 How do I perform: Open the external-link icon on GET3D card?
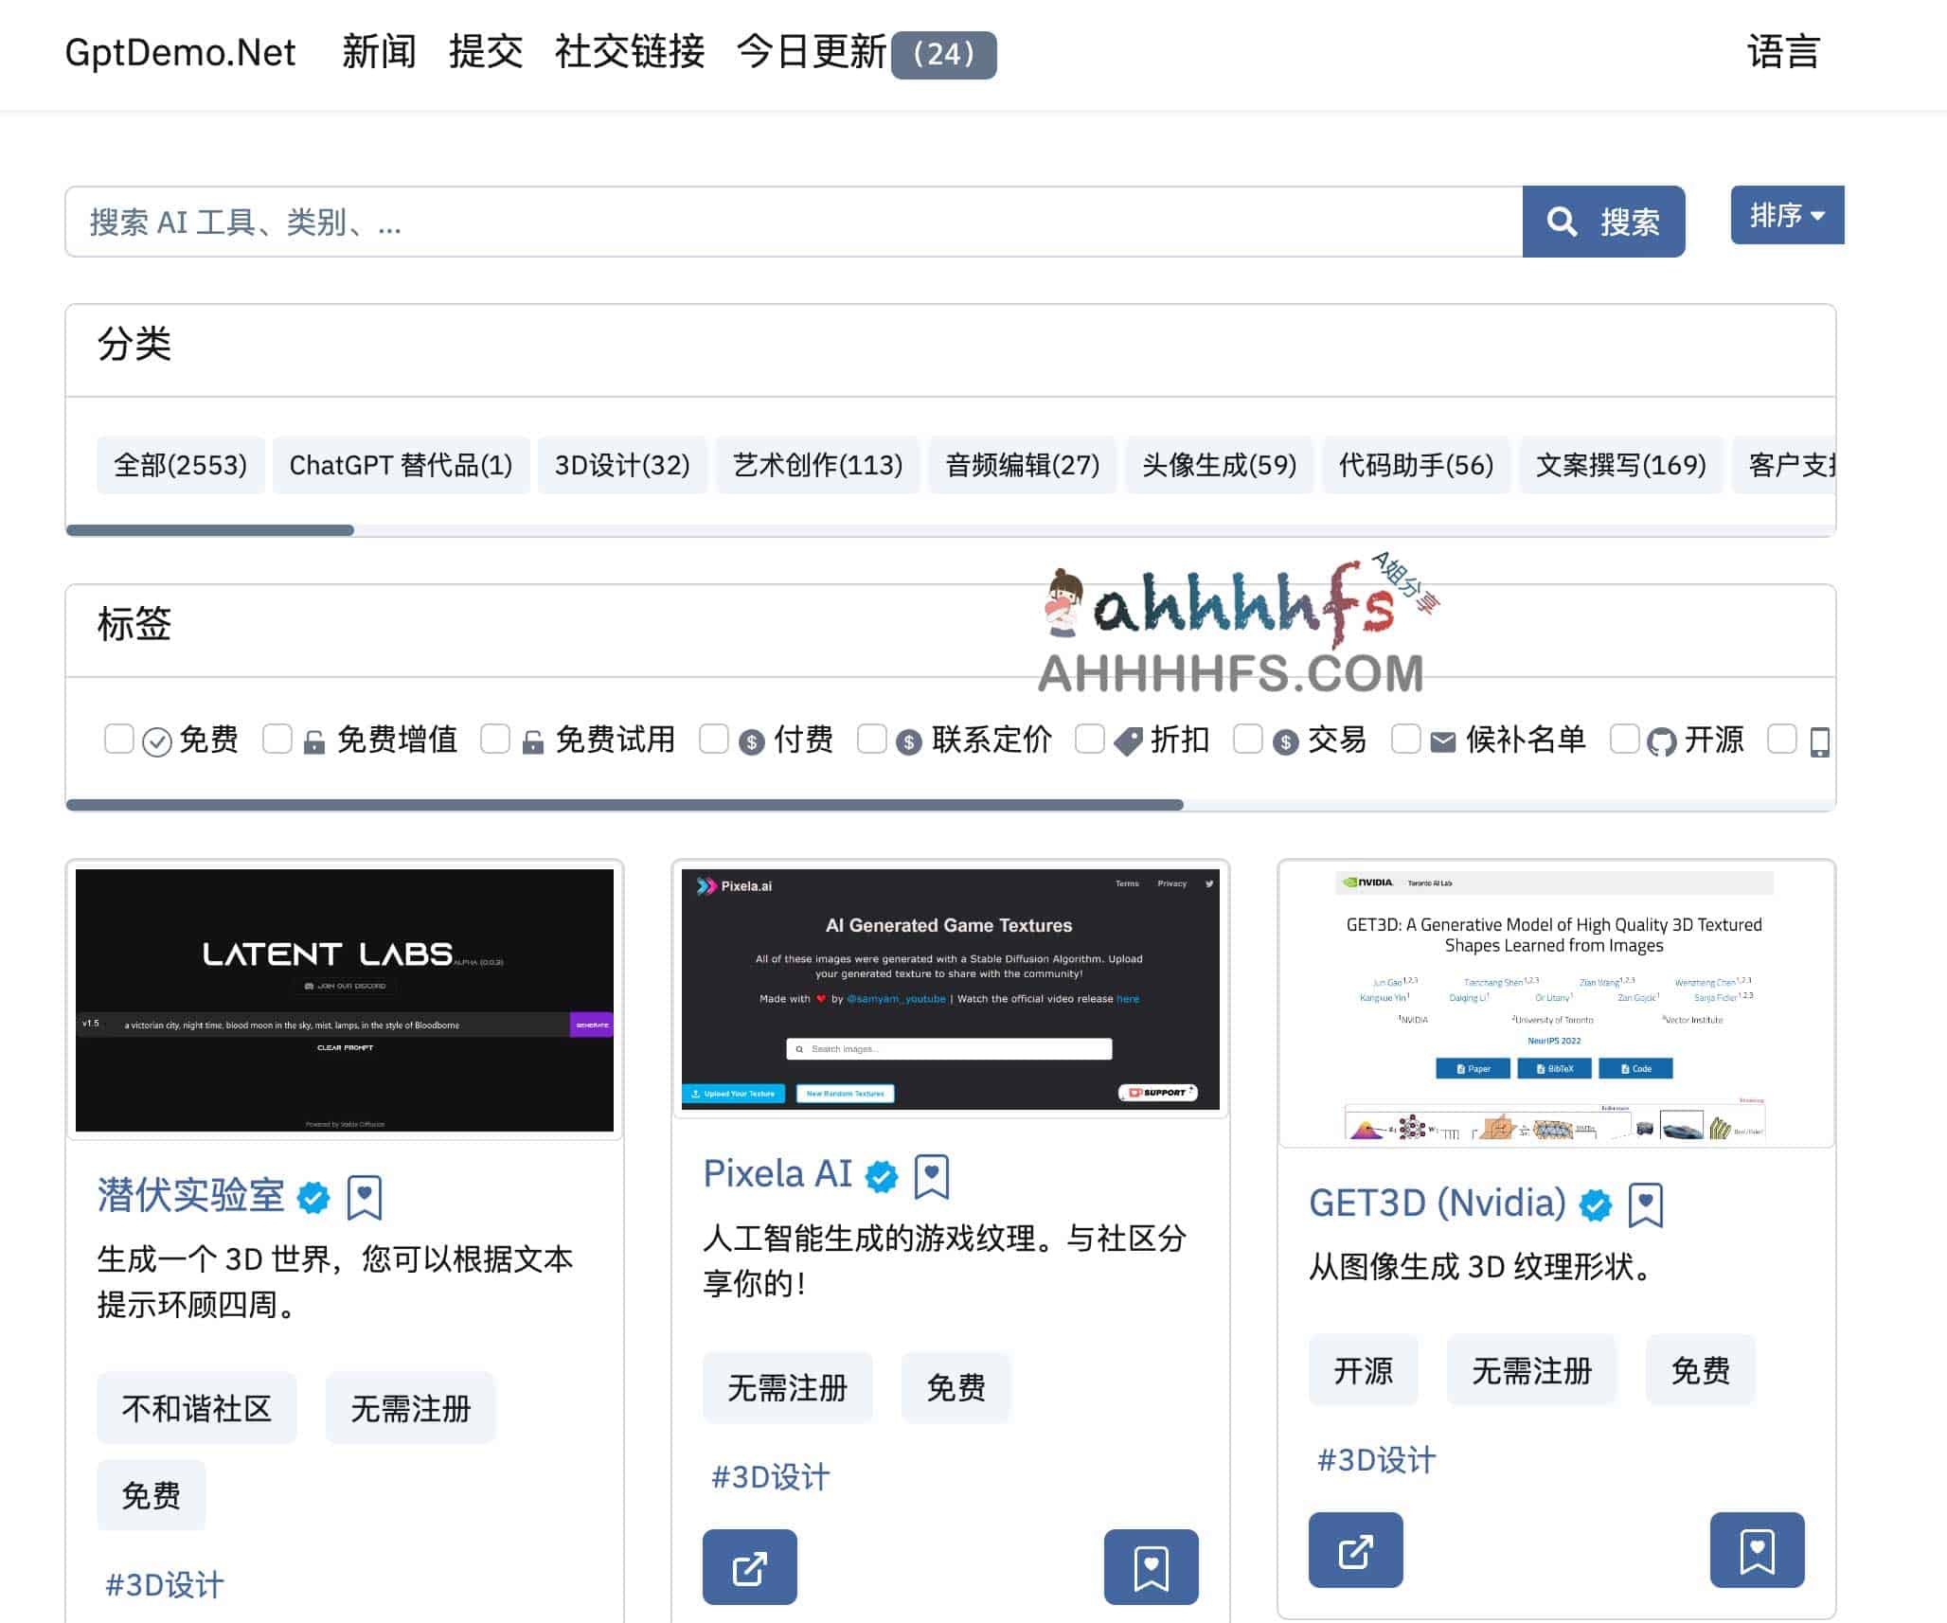(1355, 1550)
